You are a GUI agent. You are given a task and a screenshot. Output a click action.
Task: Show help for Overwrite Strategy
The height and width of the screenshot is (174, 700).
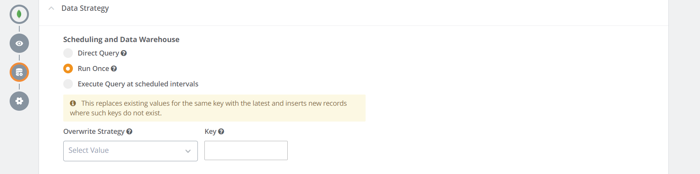click(x=129, y=132)
